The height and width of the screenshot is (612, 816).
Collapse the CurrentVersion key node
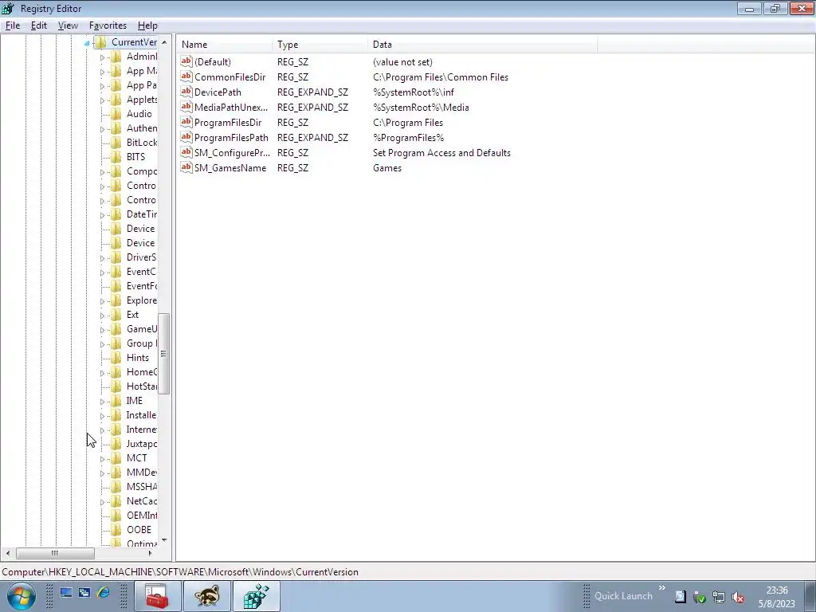pyautogui.click(x=87, y=43)
